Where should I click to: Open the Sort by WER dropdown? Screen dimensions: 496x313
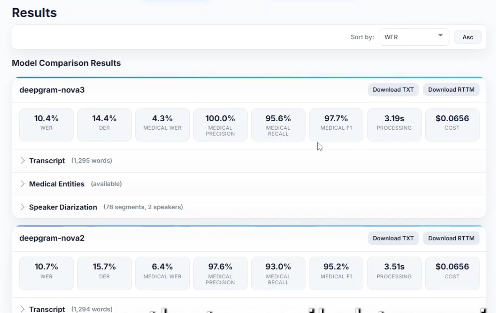click(414, 37)
